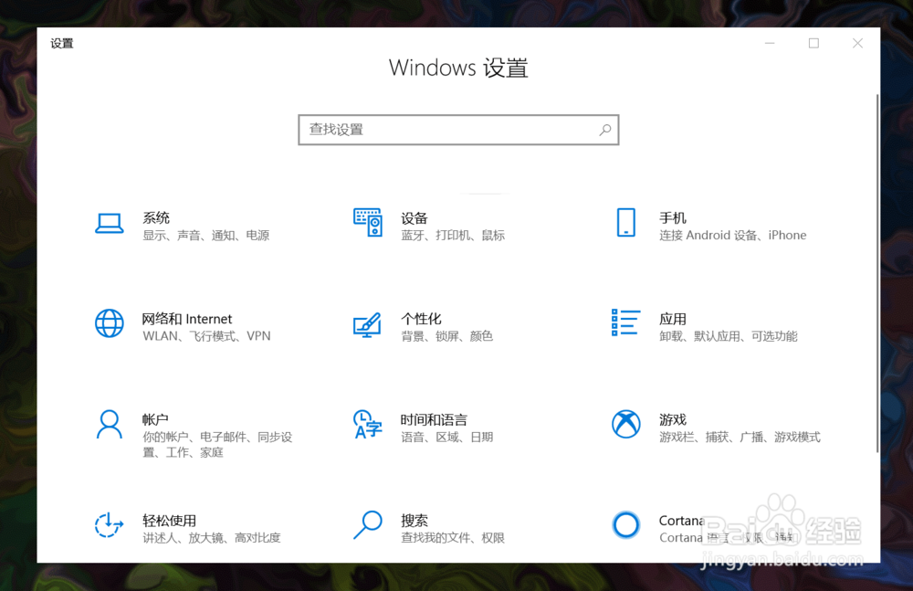Open the 设备 keyboard and speaker icon

(368, 223)
